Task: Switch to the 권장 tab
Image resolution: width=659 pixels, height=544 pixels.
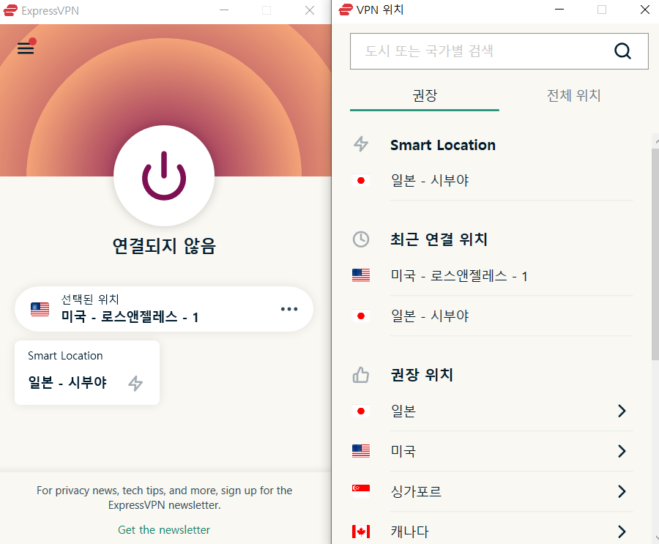Action: coord(425,96)
